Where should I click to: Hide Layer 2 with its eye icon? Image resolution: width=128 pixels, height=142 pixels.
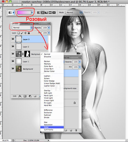coord(13,46)
